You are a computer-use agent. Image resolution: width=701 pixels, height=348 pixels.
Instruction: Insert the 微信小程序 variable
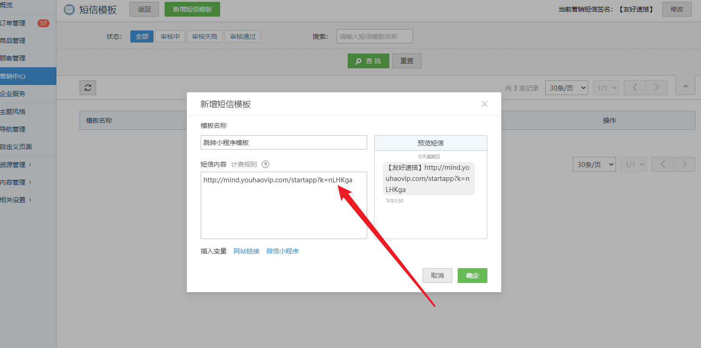(x=283, y=251)
